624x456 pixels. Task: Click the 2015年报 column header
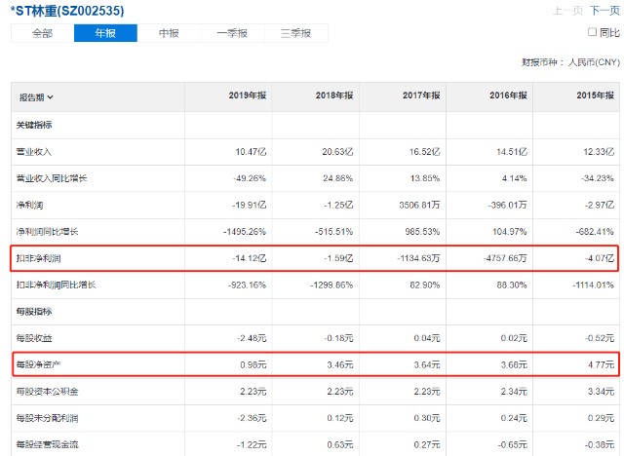point(595,96)
